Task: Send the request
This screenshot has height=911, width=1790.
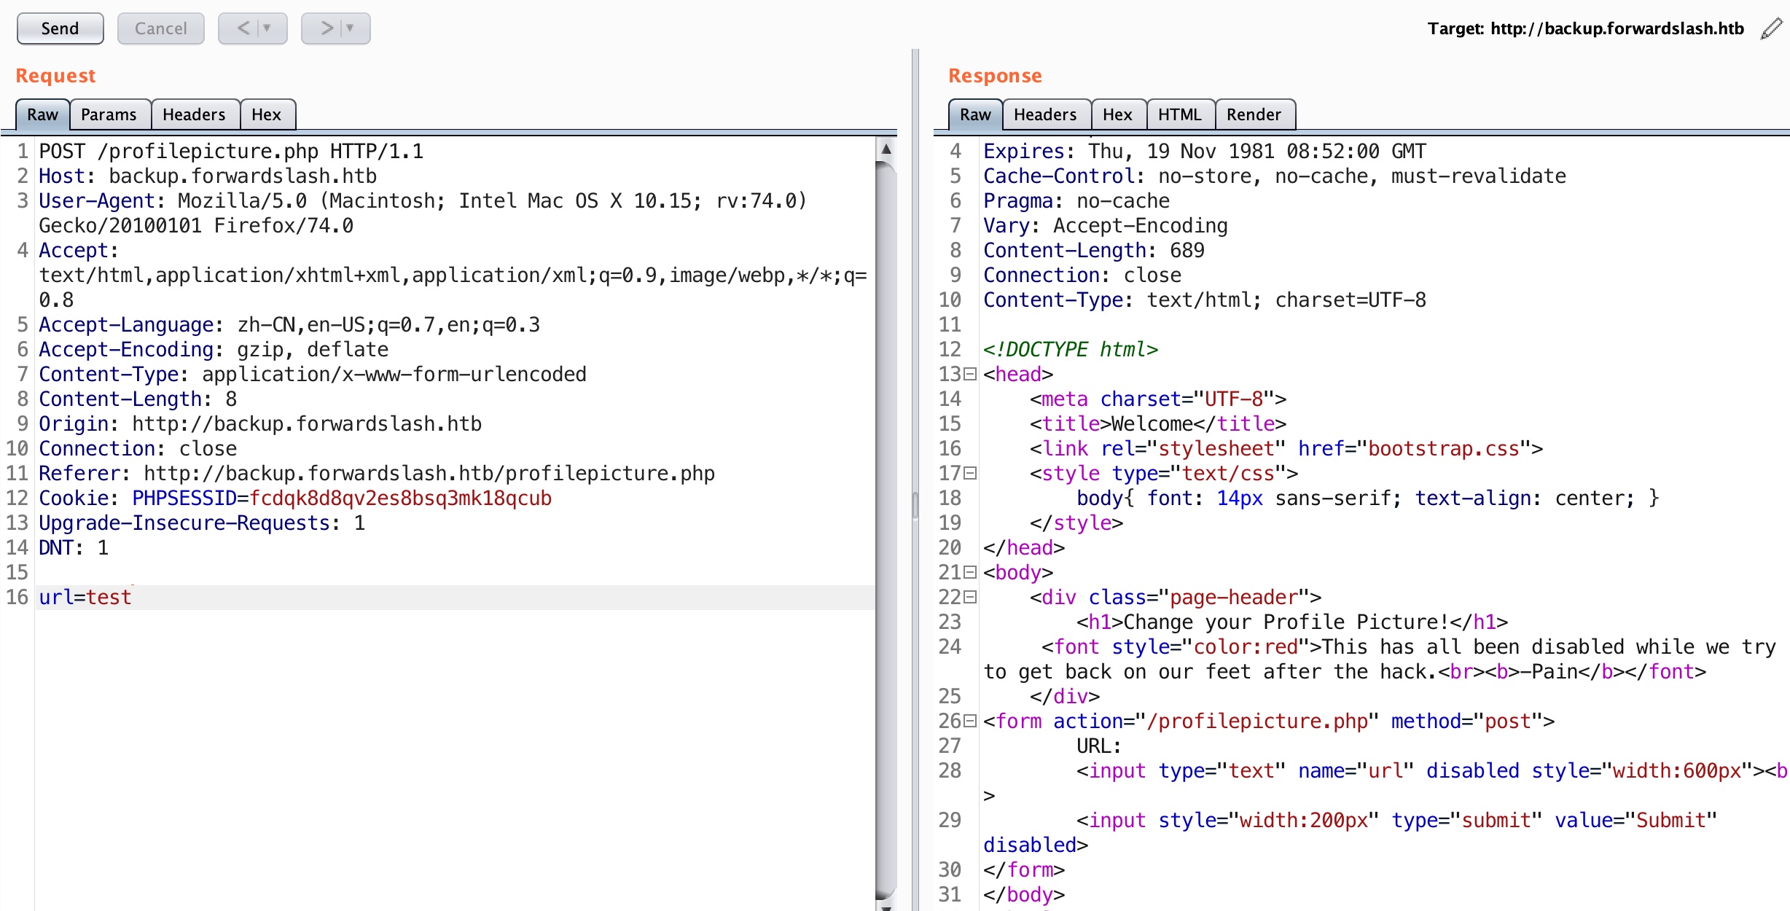Action: [60, 28]
